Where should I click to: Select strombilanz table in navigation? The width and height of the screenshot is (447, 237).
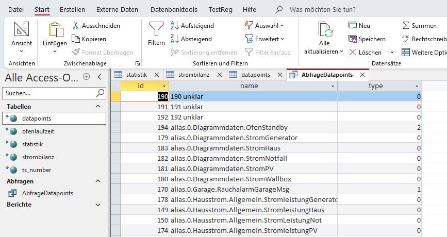tap(38, 157)
